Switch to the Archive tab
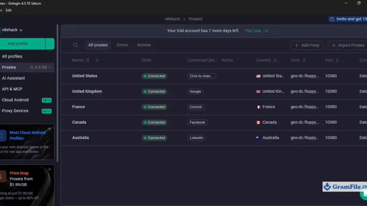The height and width of the screenshot is (206, 367). [x=144, y=45]
